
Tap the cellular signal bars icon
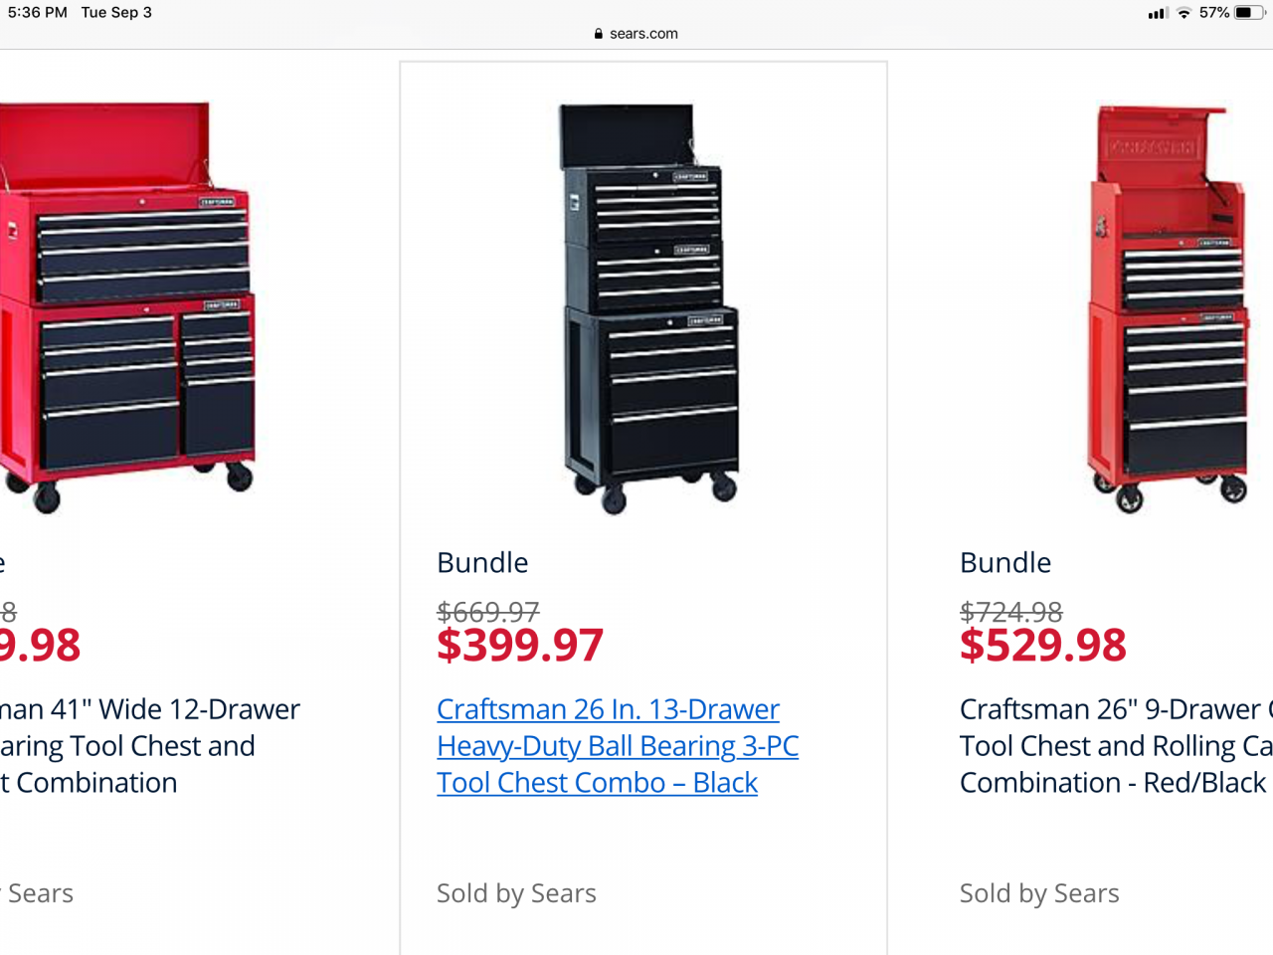[1157, 13]
